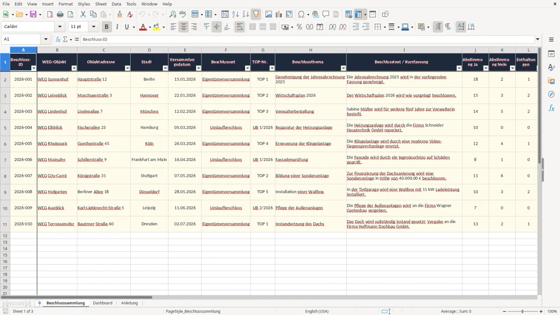Viewport: 560px width, 315px height.
Task: Expand the formula bar
Action: (538, 40)
